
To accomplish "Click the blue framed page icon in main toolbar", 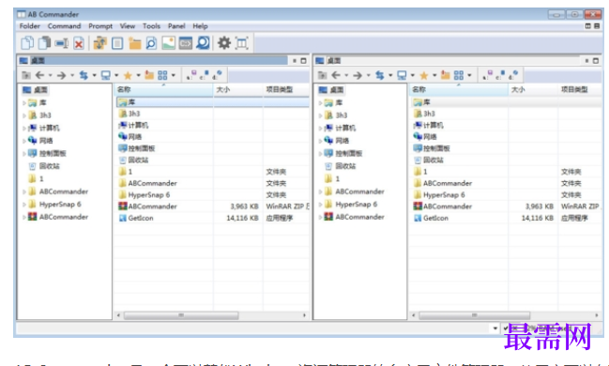I will click(117, 43).
